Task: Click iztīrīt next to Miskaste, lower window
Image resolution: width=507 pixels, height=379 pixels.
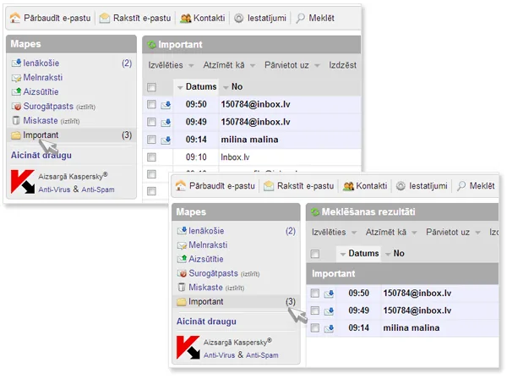Action: (235, 288)
